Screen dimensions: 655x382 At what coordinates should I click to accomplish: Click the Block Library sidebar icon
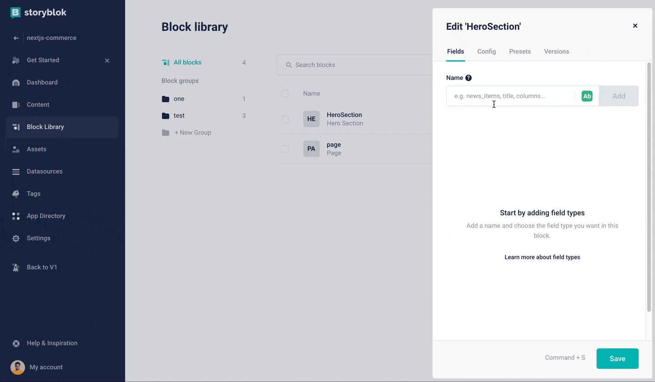click(16, 127)
